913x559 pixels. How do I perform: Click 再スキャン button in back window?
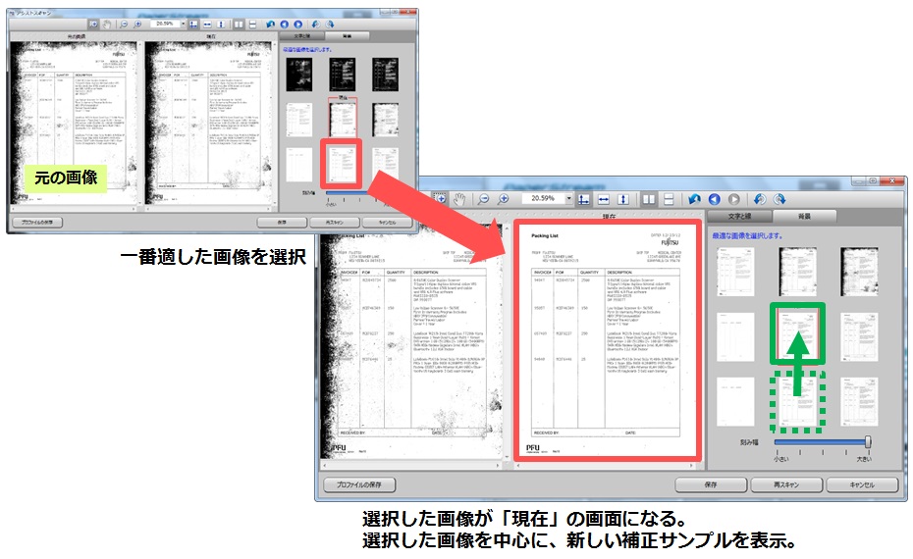click(x=334, y=223)
